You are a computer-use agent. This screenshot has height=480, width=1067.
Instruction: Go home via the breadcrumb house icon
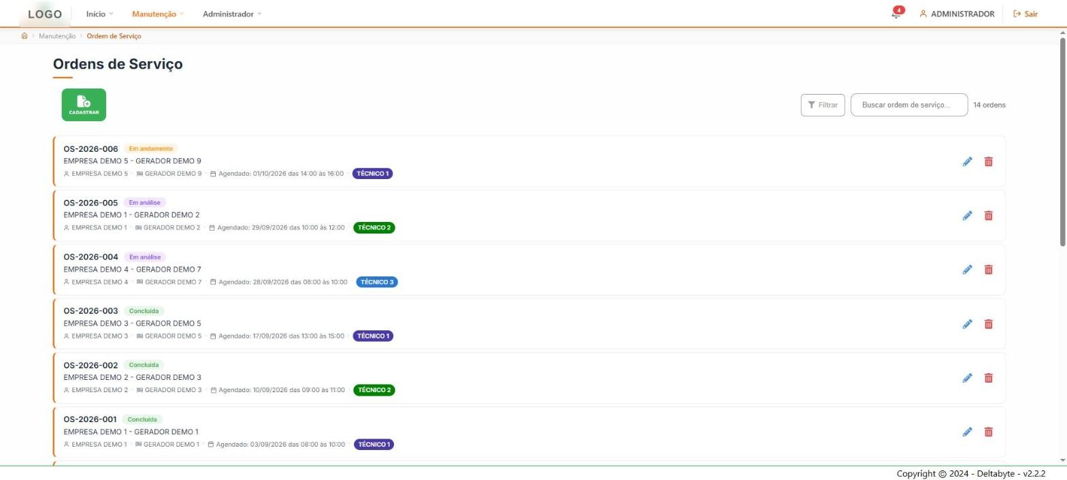pyautogui.click(x=24, y=36)
